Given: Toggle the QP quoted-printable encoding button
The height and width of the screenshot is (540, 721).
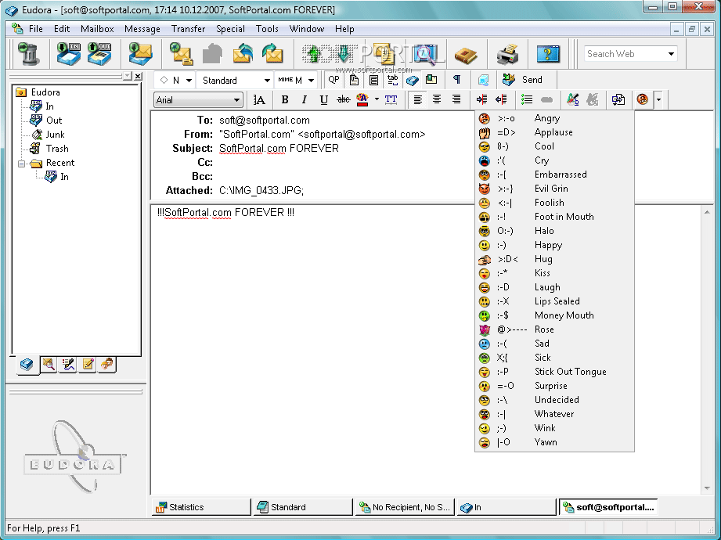Looking at the screenshot, I should 333,80.
